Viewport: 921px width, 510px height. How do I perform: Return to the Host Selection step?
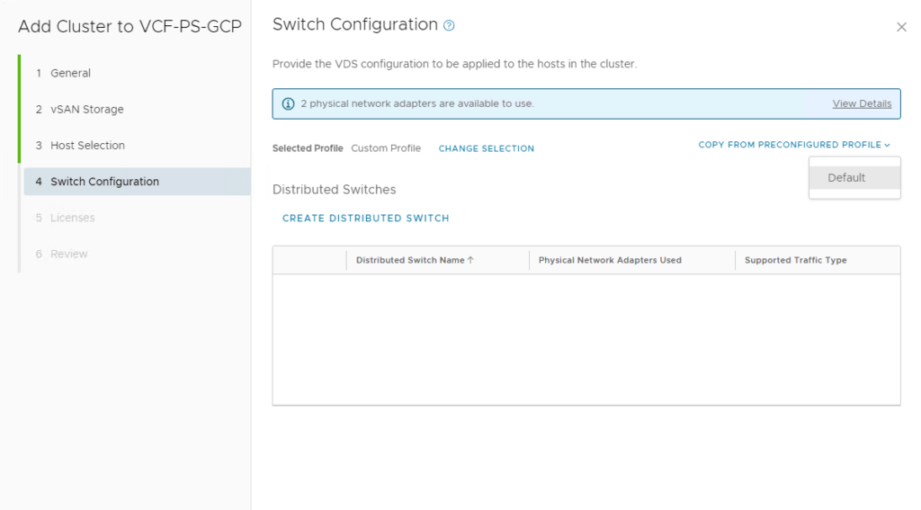[87, 145]
